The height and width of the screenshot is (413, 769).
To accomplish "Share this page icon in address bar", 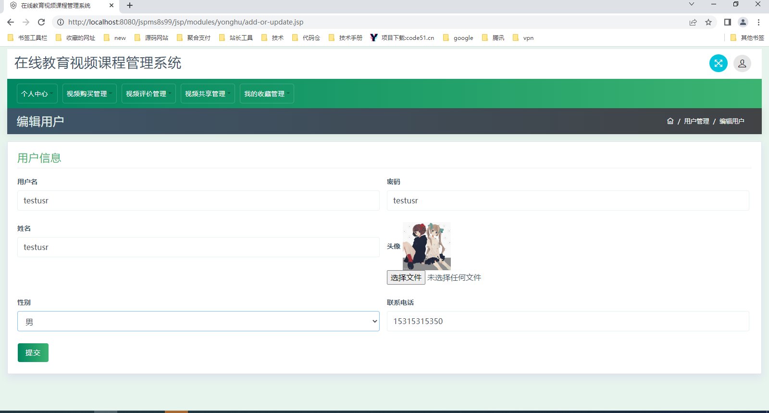I will pos(693,22).
